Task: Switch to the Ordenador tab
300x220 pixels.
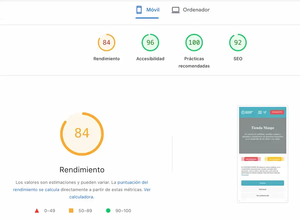Action: click(x=191, y=10)
